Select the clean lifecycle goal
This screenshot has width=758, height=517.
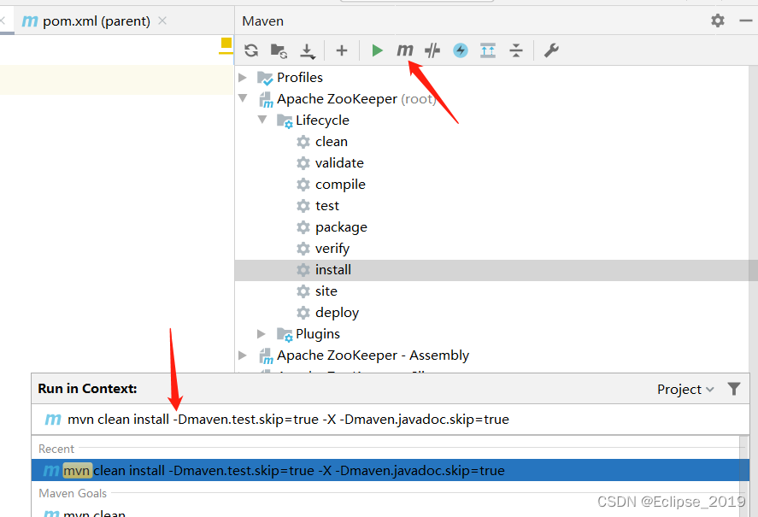click(x=332, y=142)
